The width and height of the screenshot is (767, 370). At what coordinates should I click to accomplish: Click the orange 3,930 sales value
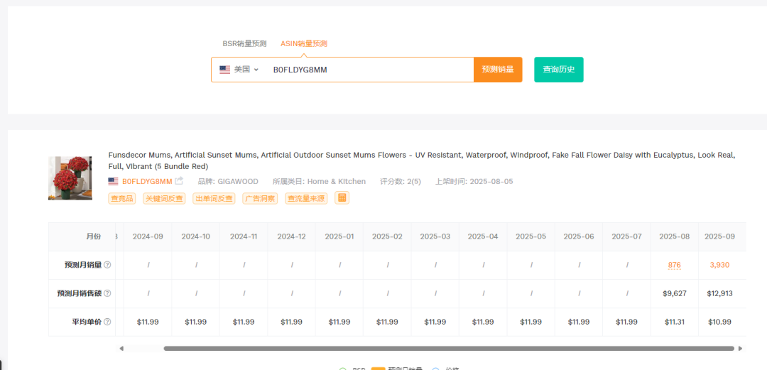pos(719,265)
